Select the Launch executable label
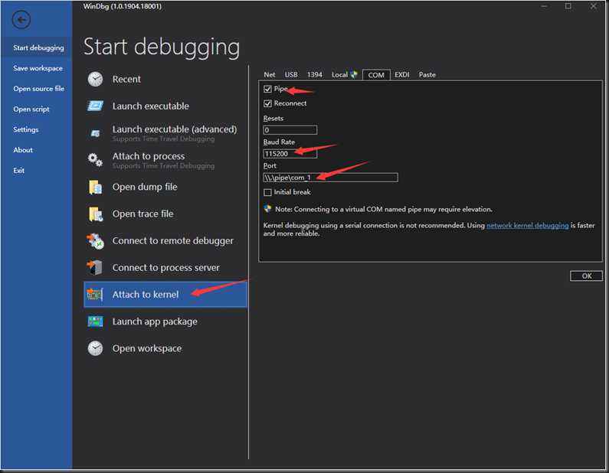609x473 pixels. point(151,106)
